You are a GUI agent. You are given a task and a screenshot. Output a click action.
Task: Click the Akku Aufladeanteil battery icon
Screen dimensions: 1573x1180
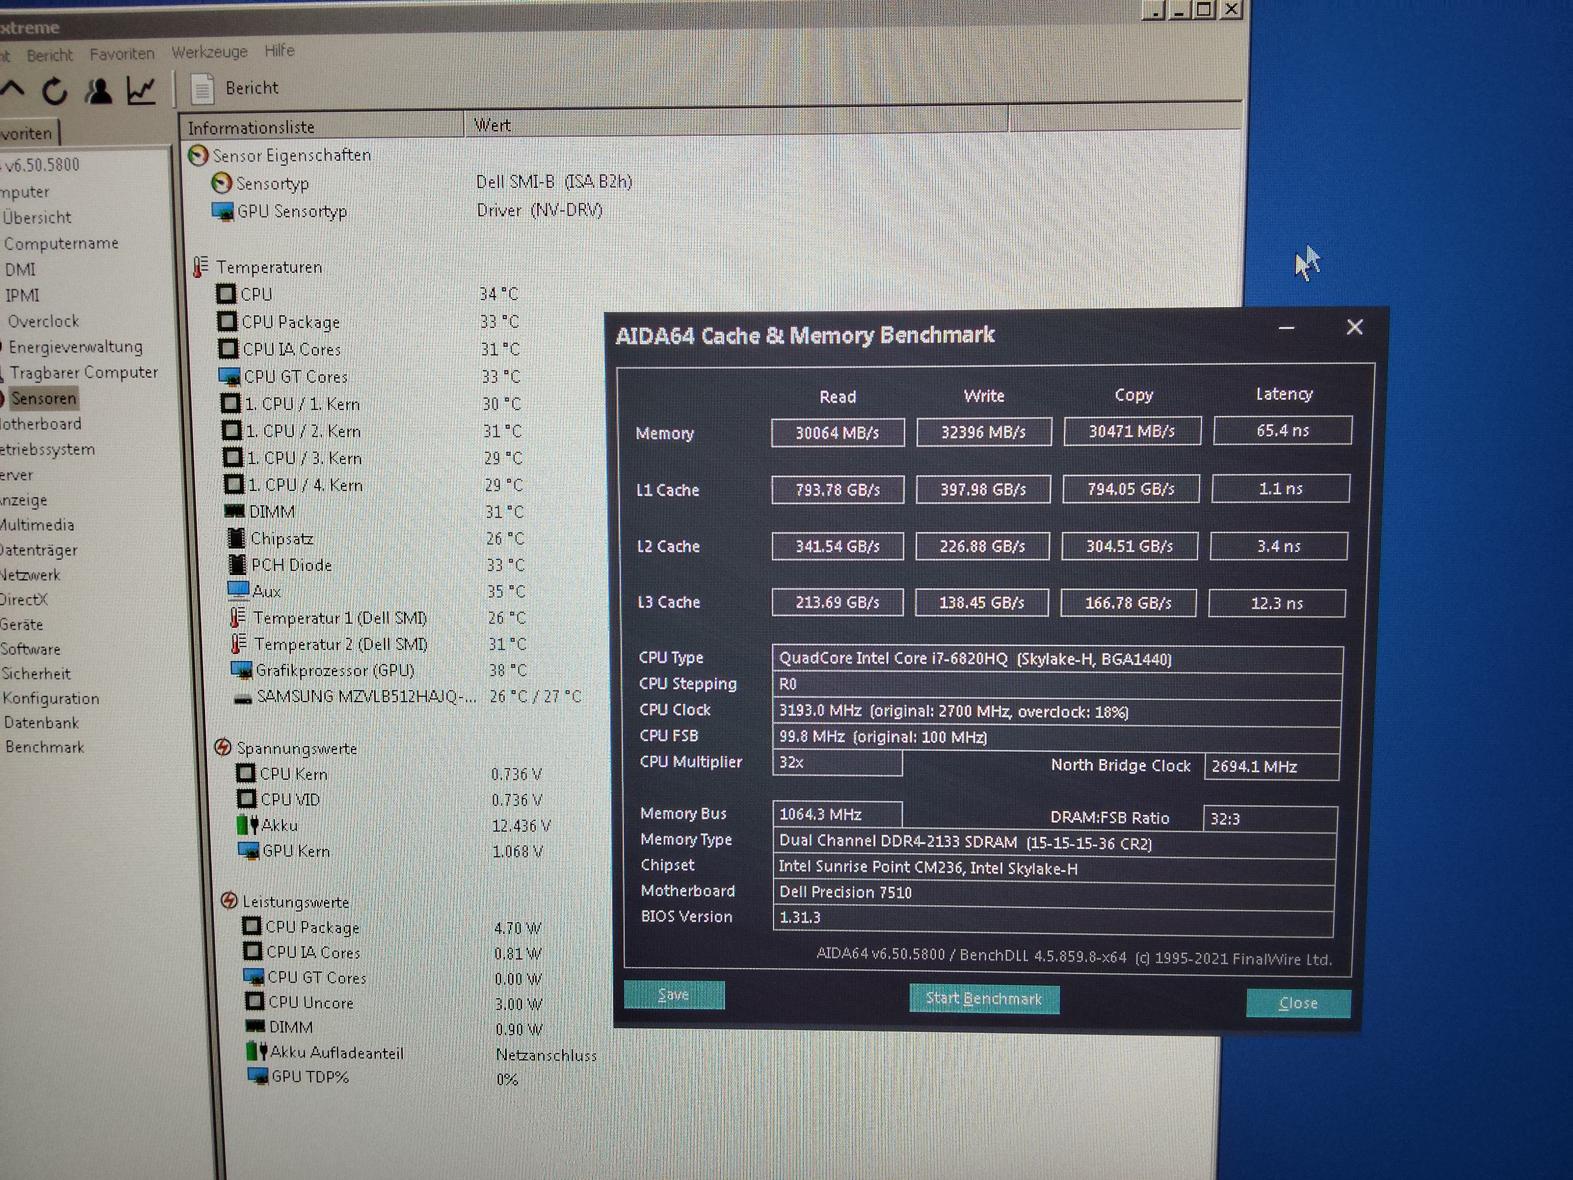(257, 1052)
